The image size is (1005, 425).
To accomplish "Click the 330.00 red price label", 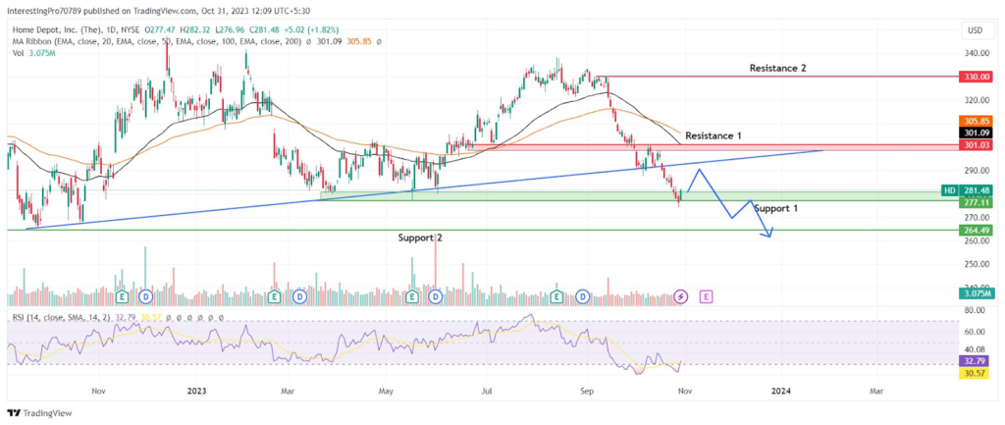I will [975, 77].
